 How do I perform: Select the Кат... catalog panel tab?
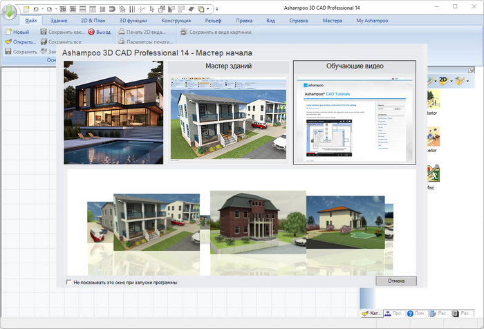[x=372, y=314]
